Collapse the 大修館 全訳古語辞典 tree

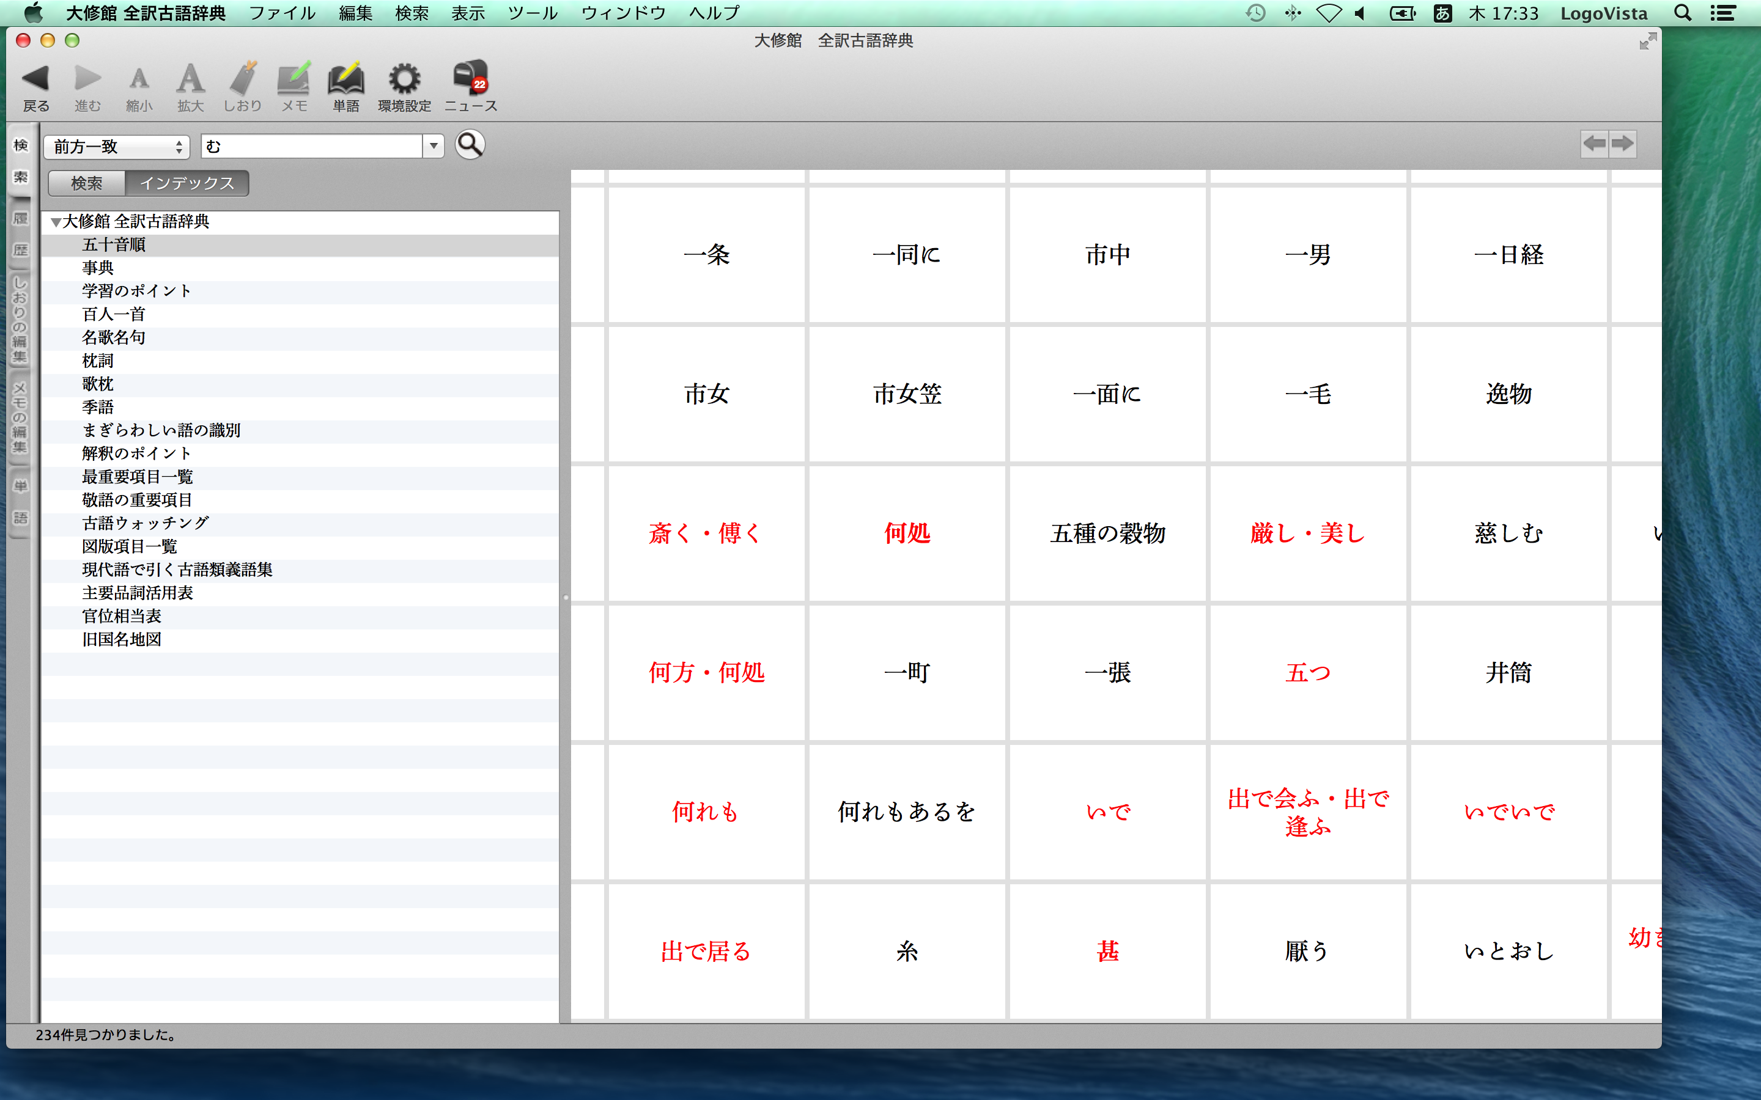[x=55, y=222]
